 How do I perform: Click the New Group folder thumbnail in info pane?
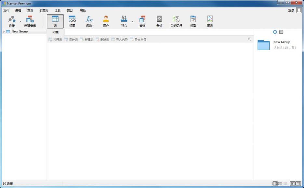point(263,45)
